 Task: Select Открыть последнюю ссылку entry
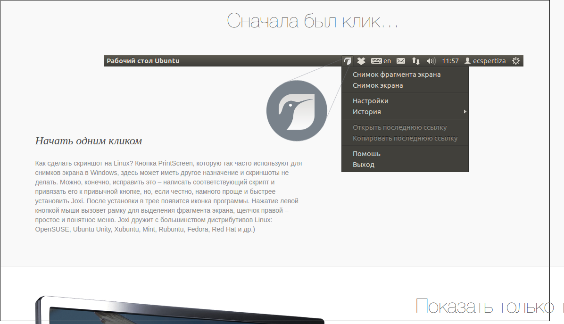pyautogui.click(x=405, y=127)
